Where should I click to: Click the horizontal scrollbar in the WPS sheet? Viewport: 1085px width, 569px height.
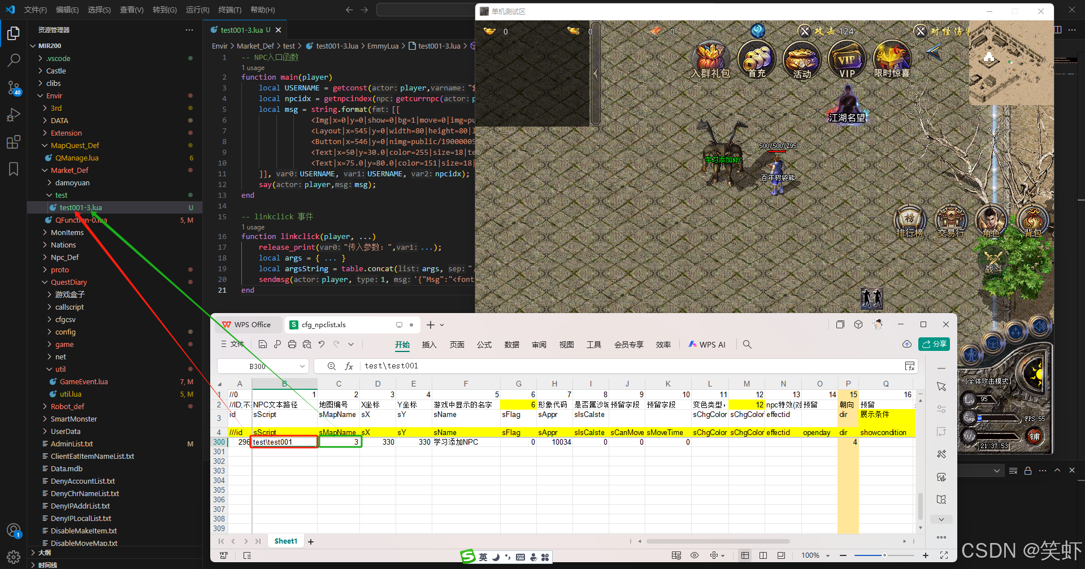tap(718, 541)
